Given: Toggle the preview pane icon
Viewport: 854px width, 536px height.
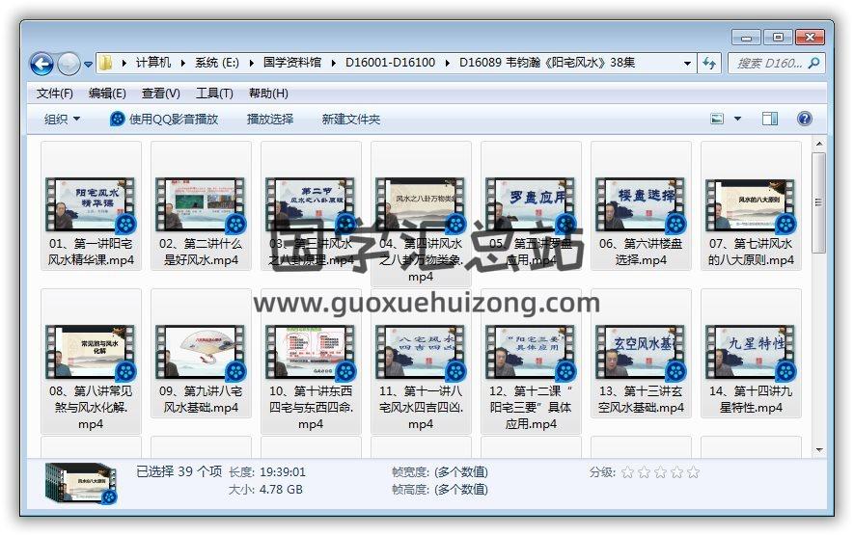Looking at the screenshot, I should tap(769, 119).
